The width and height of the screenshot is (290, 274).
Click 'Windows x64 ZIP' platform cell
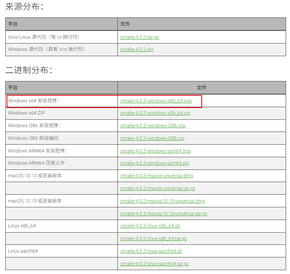[62, 113]
